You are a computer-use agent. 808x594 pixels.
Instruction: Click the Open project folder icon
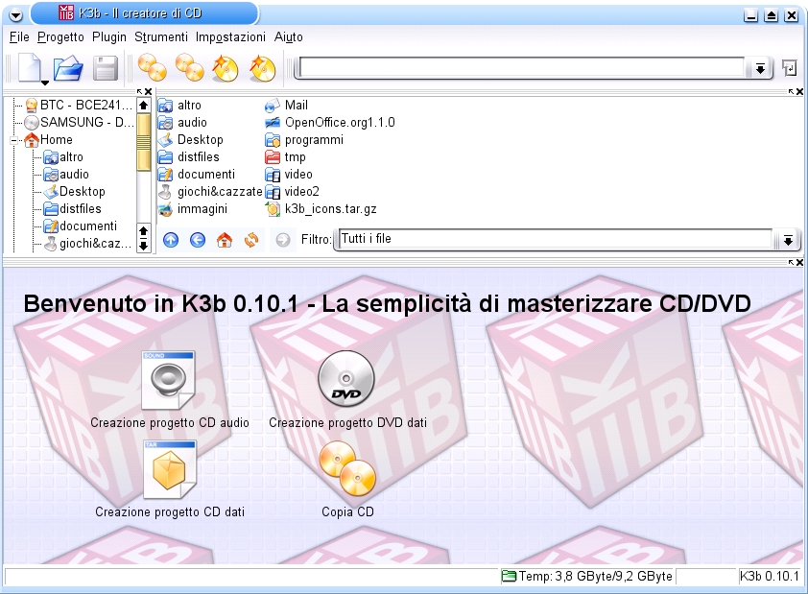(x=68, y=67)
